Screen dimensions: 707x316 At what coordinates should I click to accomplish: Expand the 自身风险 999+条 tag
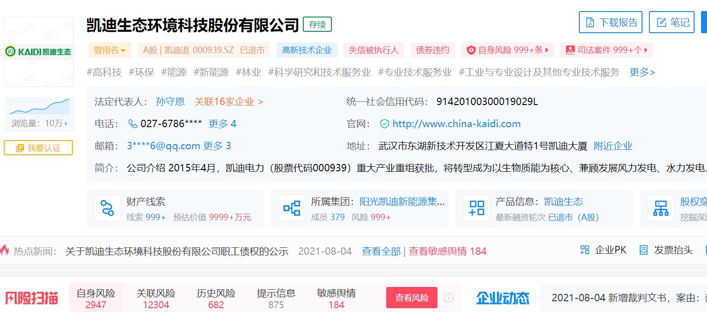tap(507, 50)
